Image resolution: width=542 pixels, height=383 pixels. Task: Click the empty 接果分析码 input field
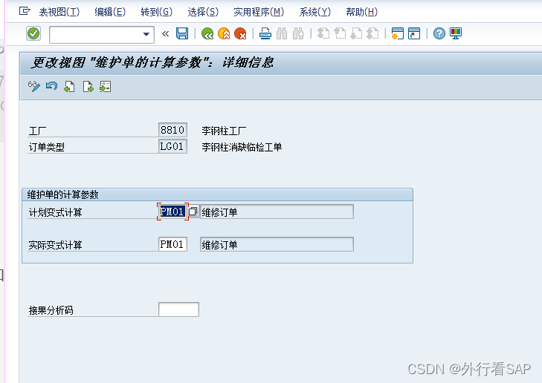[178, 310]
